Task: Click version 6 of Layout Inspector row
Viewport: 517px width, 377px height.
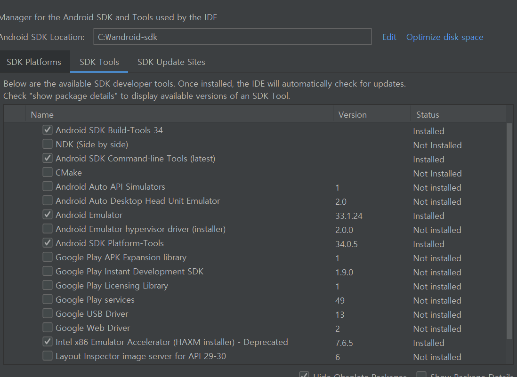Action: pos(338,357)
